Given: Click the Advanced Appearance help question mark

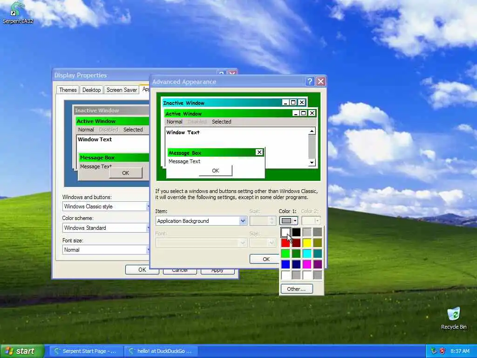Looking at the screenshot, I should [310, 81].
